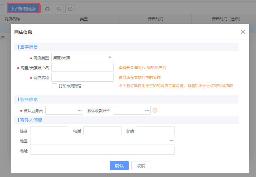Click the hint 卖家登录淘宝/天猫的账户名
Viewport: 256px width, 177px height.
(142, 68)
